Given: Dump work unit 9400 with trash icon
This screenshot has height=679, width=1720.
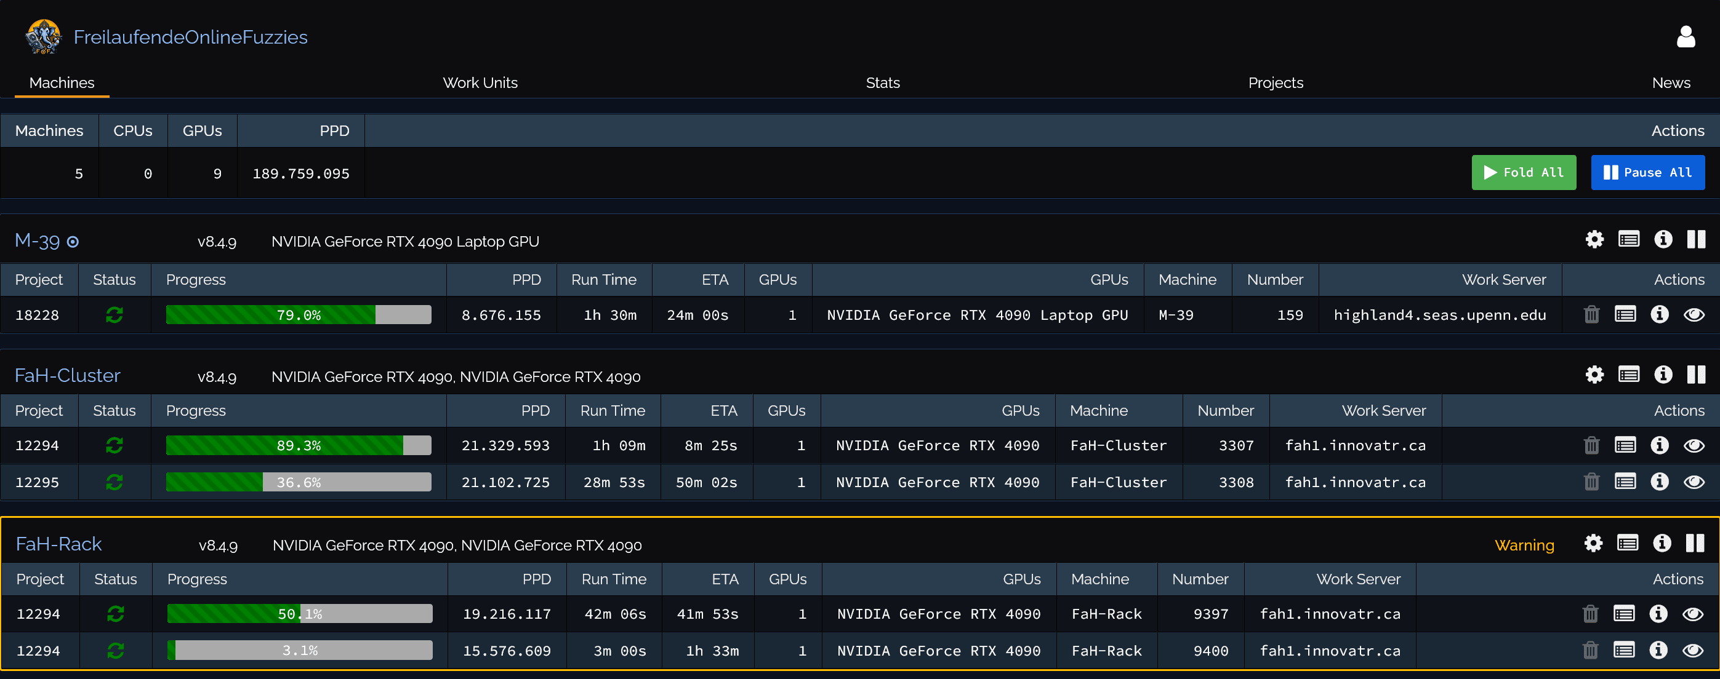Looking at the screenshot, I should tap(1589, 649).
